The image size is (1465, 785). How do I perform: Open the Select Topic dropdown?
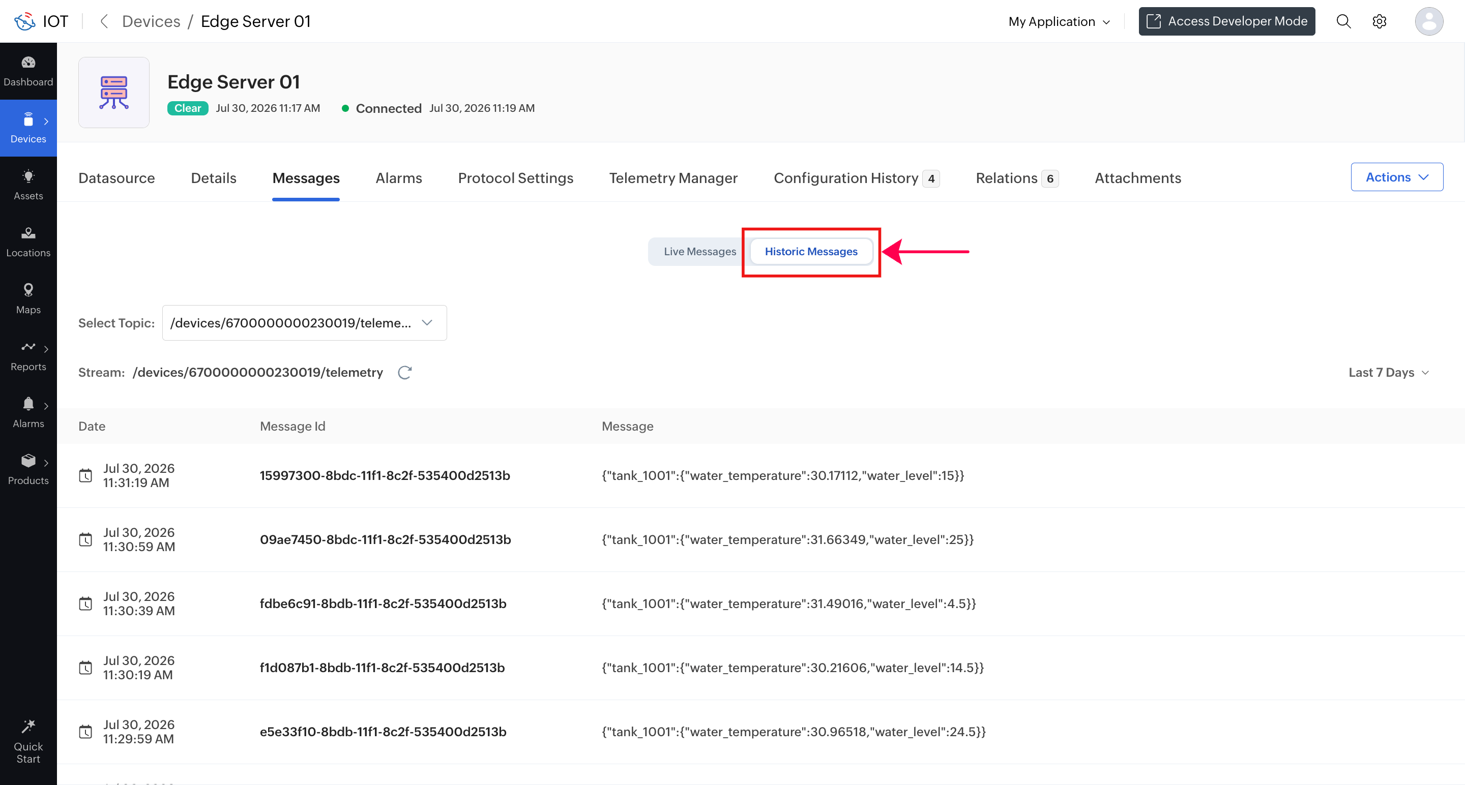[304, 323]
